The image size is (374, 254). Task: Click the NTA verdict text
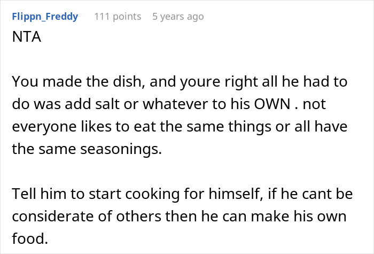tap(23, 40)
